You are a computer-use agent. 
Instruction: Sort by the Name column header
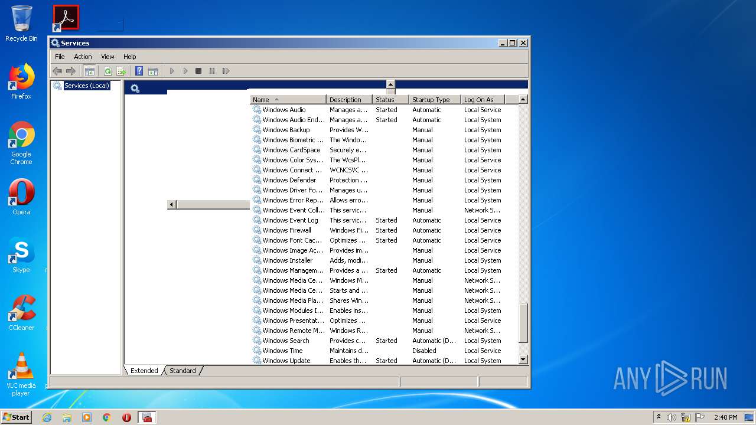pyautogui.click(x=288, y=100)
